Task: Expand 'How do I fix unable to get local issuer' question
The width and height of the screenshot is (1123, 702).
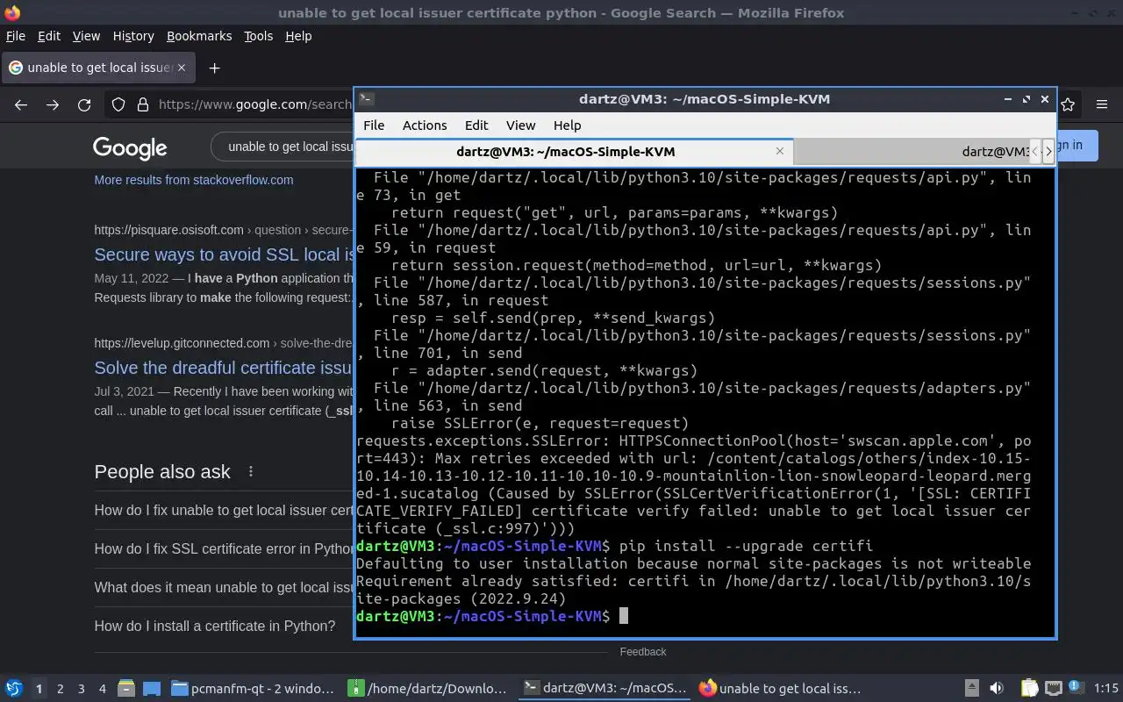Action: (x=224, y=510)
